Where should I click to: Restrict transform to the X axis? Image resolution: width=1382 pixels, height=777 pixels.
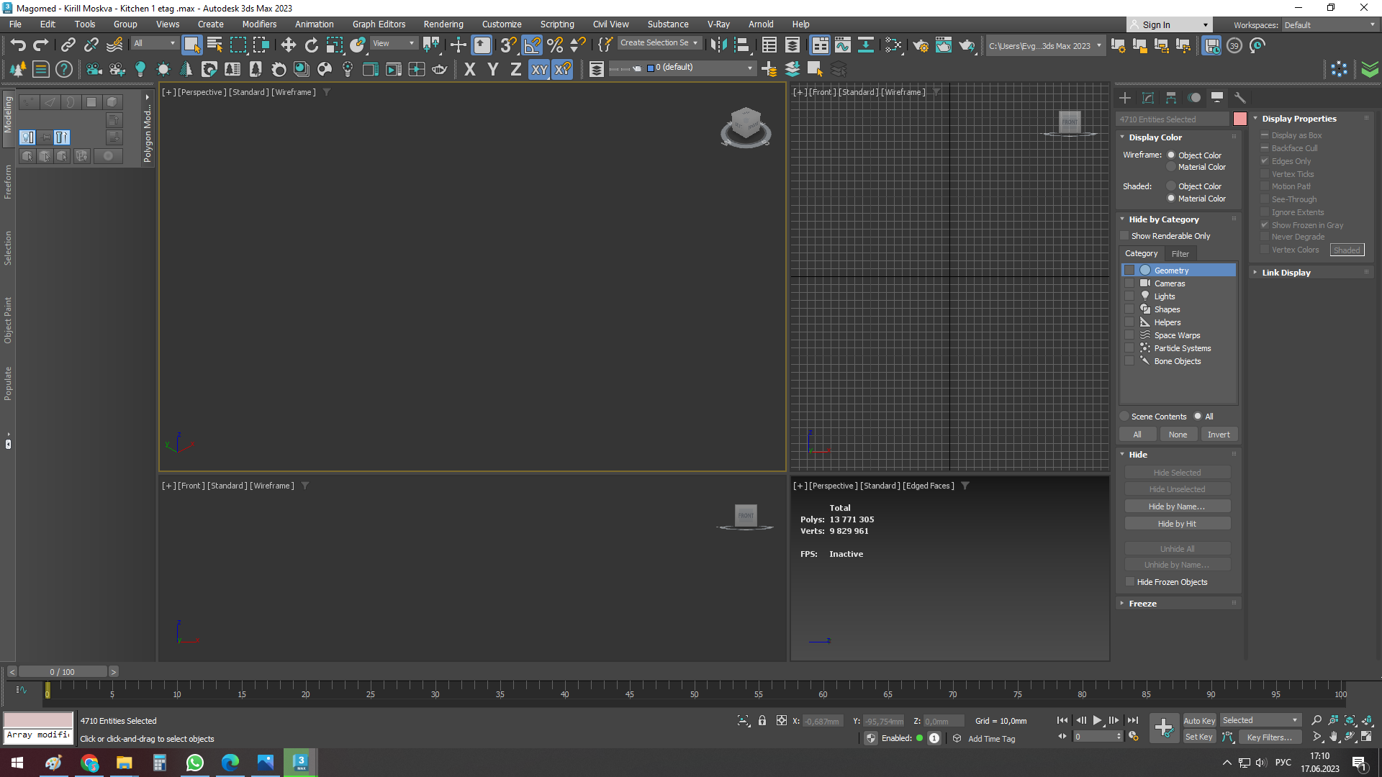pos(470,69)
